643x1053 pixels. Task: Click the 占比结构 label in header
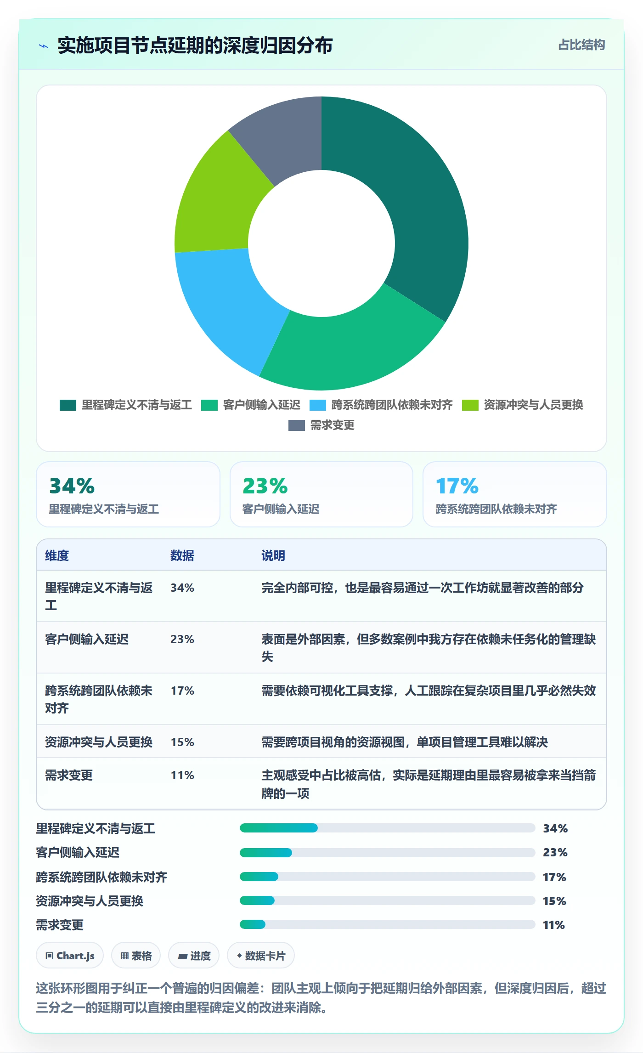point(581,45)
